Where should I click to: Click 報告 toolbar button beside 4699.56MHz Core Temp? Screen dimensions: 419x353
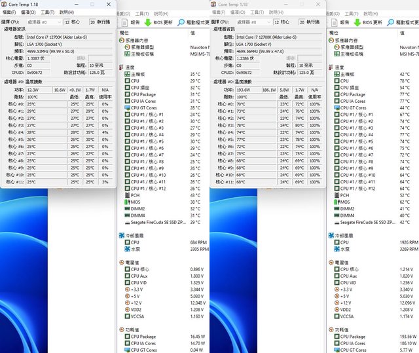pos(335,22)
